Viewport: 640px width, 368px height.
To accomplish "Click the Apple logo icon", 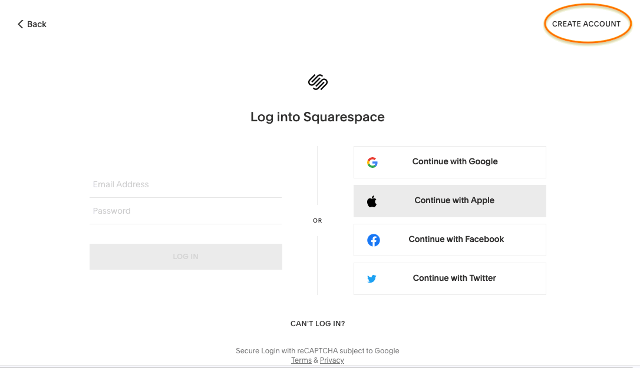I will [x=372, y=201].
